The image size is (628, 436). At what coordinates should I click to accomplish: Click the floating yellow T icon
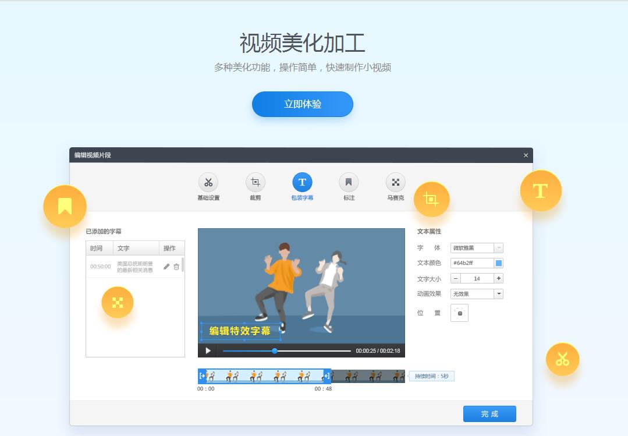click(x=541, y=190)
